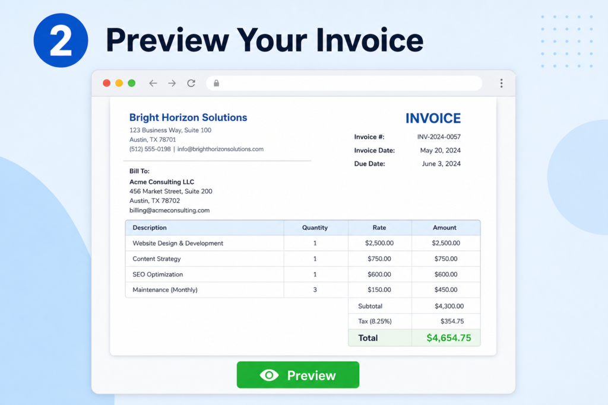Viewport: 608px width, 405px height.
Task: Click the Rate column header
Action: pyautogui.click(x=379, y=228)
